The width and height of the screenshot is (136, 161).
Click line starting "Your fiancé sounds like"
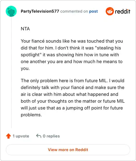(x=72, y=41)
